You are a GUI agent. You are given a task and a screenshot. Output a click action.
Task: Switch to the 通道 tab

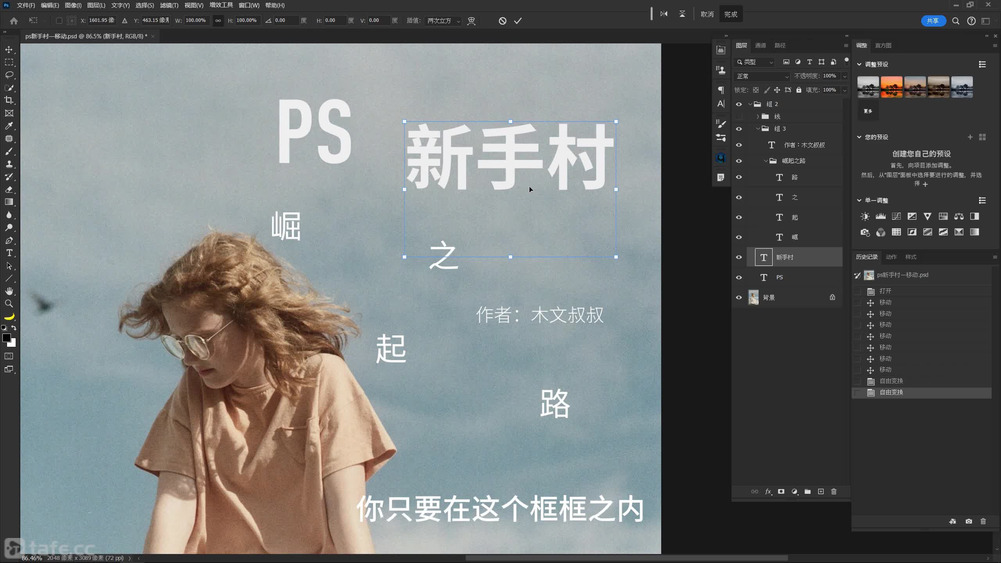[760, 45]
